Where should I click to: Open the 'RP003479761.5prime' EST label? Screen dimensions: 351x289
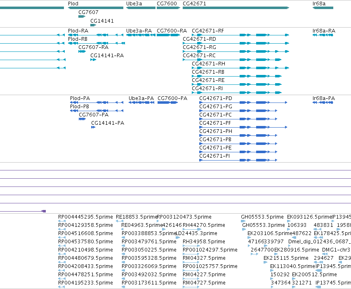tap(149, 242)
